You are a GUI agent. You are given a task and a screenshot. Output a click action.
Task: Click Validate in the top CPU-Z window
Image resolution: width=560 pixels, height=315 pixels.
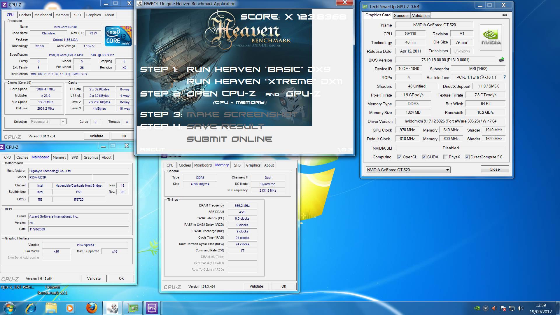[x=96, y=136]
